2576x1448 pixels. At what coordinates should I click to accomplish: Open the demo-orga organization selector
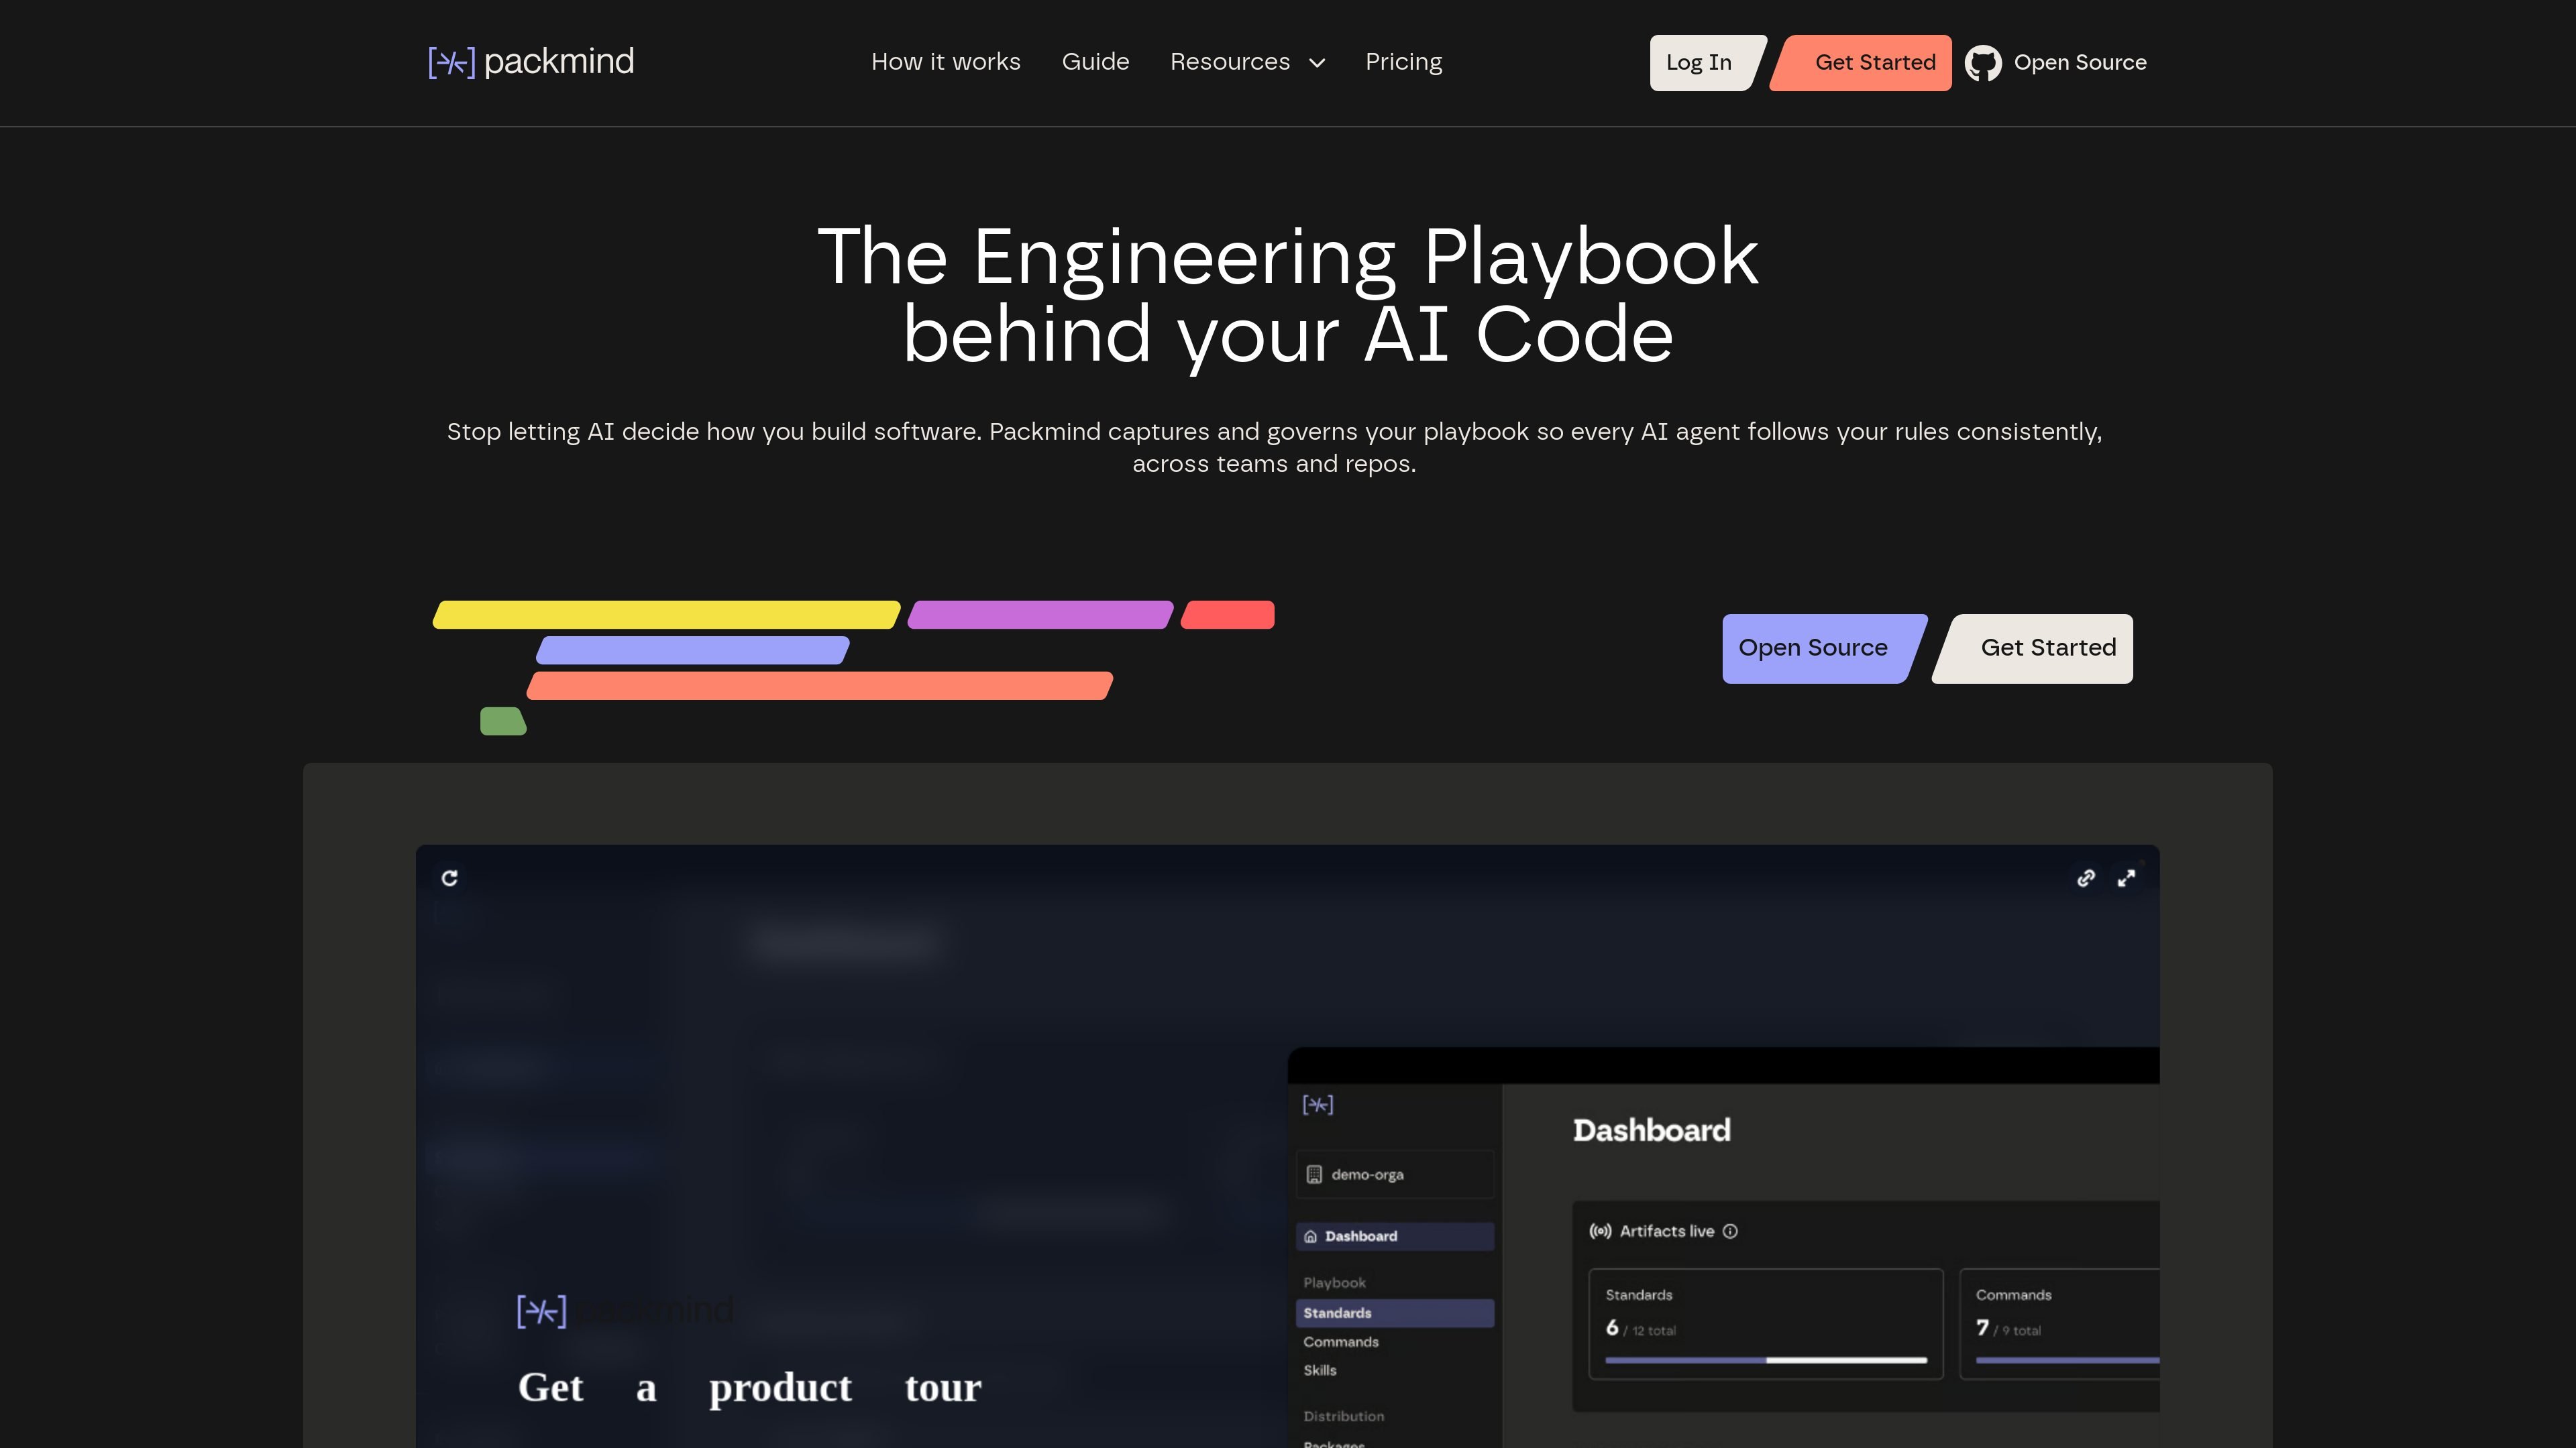point(1395,1174)
